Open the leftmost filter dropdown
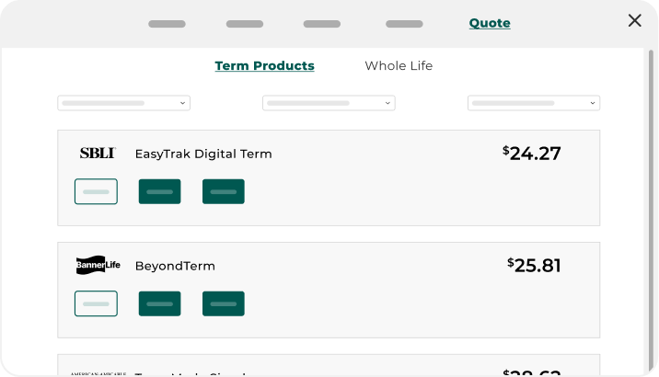The width and height of the screenshot is (659, 377). (x=123, y=103)
